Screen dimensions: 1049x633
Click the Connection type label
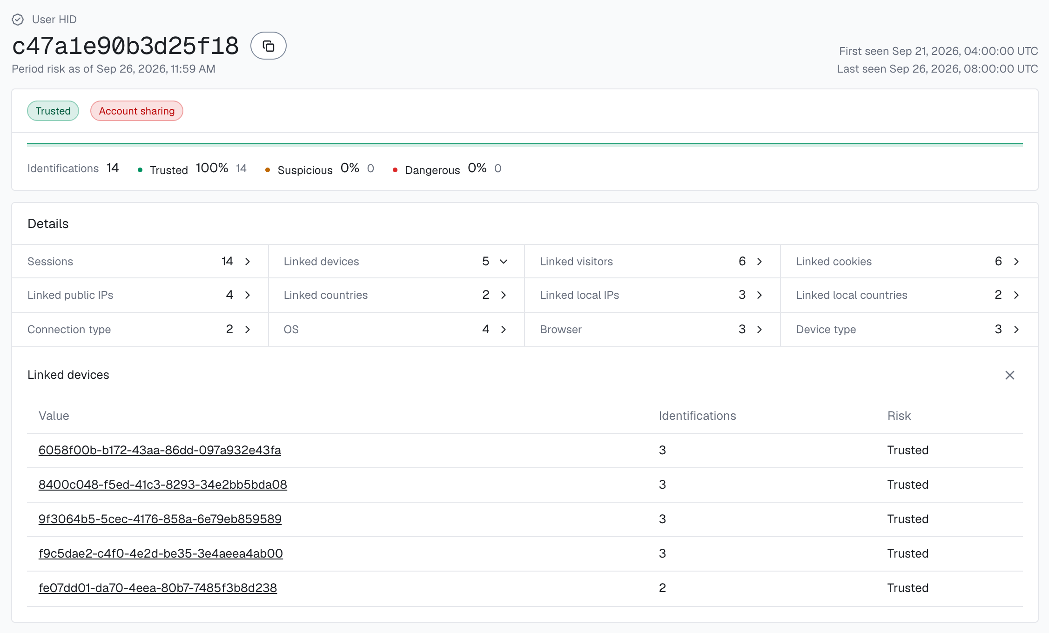69,330
